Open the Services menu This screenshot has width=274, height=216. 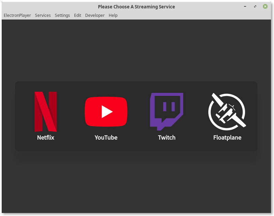click(x=43, y=15)
